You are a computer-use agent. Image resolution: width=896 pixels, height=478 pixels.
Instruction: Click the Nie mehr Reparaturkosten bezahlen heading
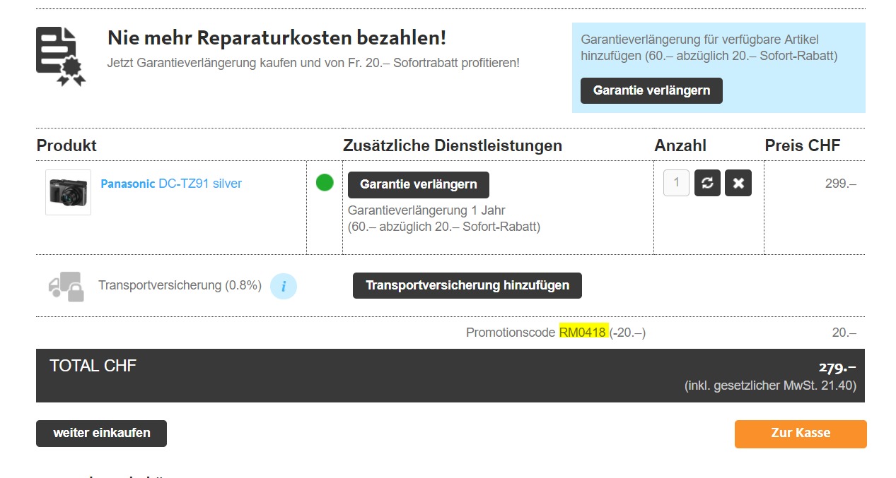(277, 38)
